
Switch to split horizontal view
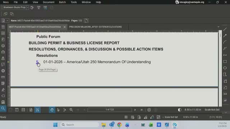(x=23, y=110)
